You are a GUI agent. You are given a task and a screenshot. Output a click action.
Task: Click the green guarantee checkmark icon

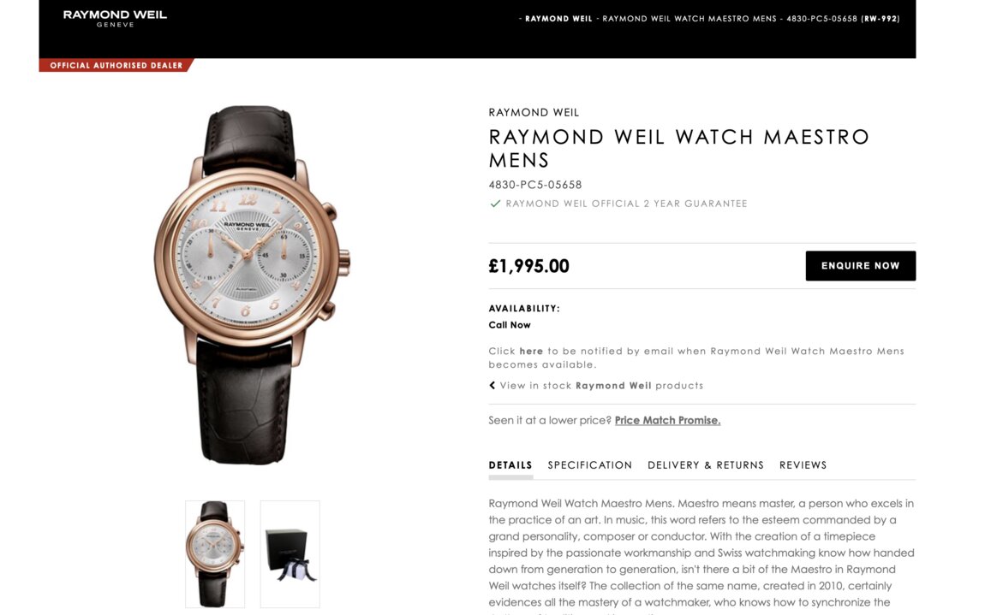495,204
